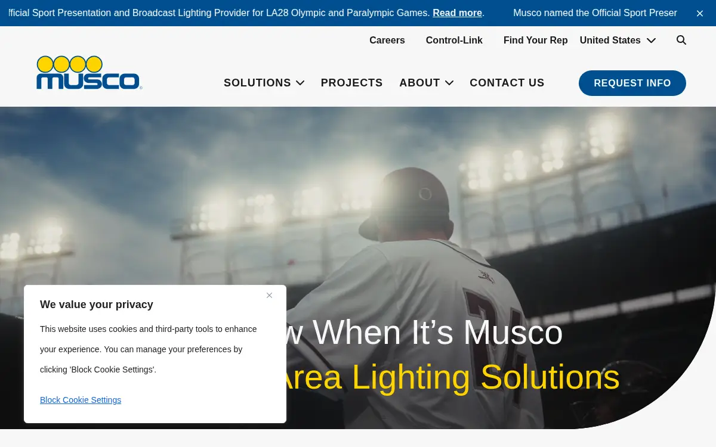Open the United States region dropdown

pyautogui.click(x=618, y=40)
